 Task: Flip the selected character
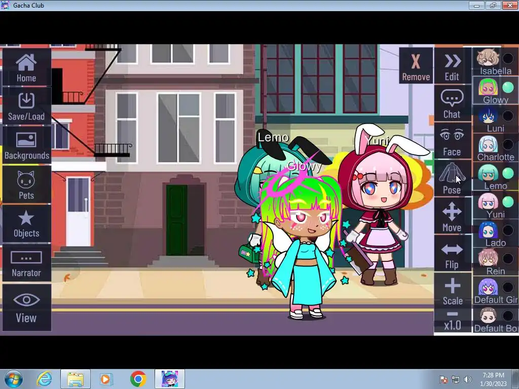point(452,254)
